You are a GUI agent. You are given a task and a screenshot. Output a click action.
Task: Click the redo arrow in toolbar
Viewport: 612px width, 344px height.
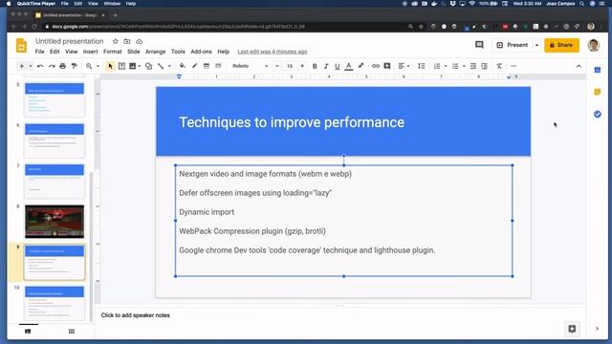coord(52,66)
